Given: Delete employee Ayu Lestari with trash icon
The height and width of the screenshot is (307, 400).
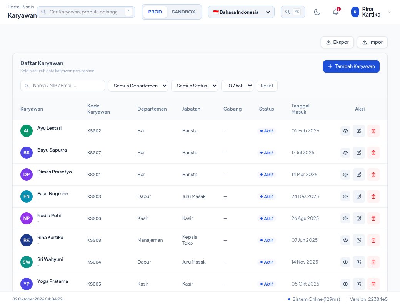Looking at the screenshot, I should pos(373,131).
